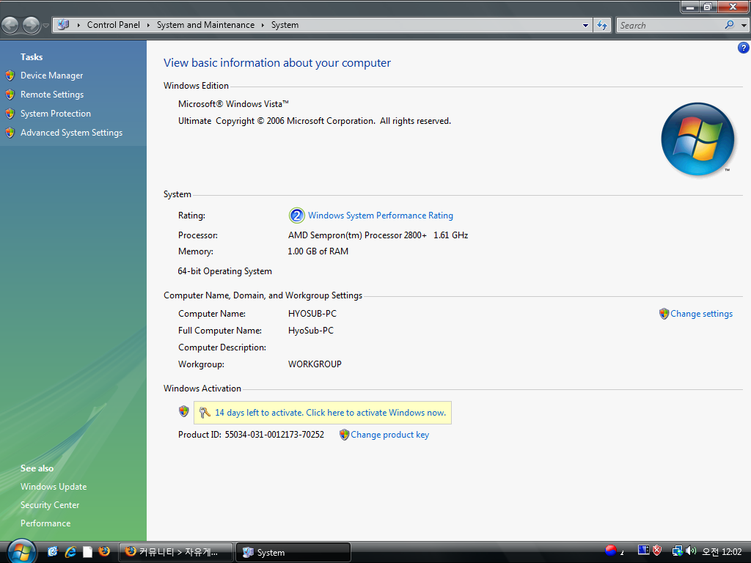Click the volume speaker tray icon
Viewport: 751px width, 563px height.
click(690, 551)
